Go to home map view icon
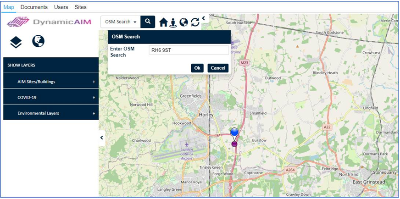The image size is (400, 199). (x=163, y=22)
